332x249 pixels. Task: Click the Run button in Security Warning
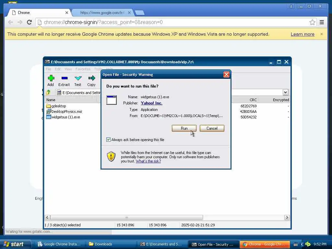184,128
